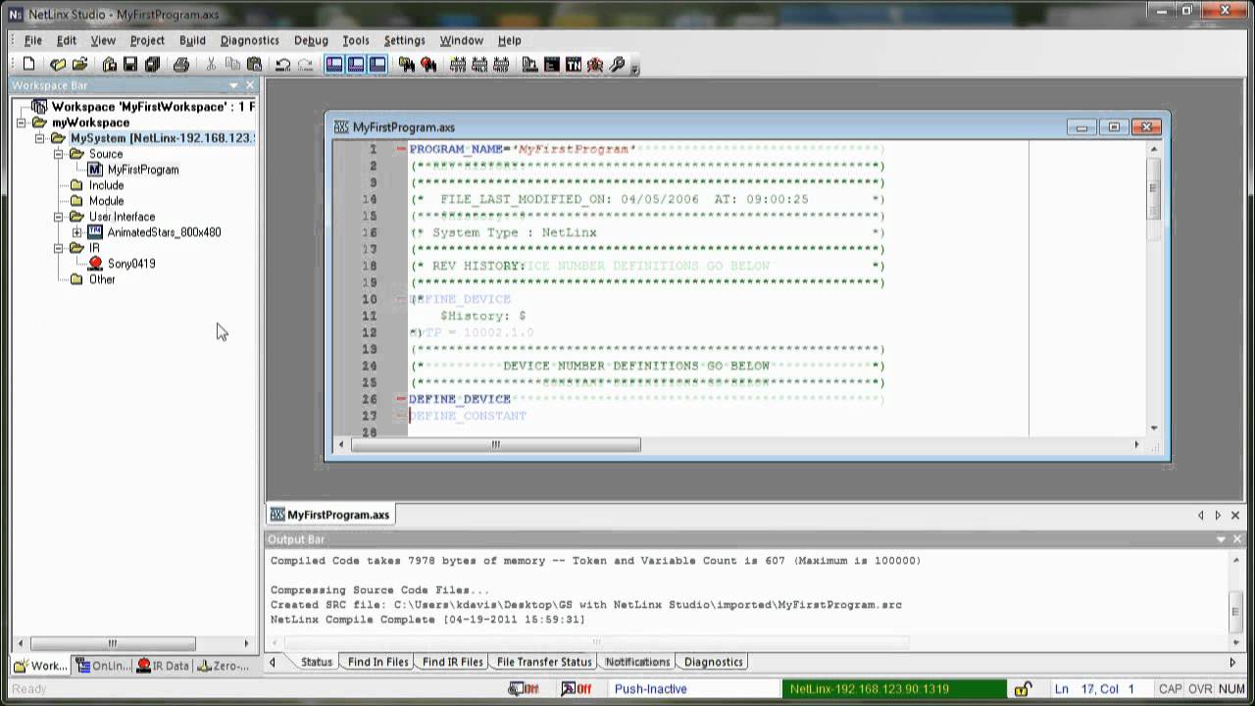Switch to the File Transfer Status tab
The width and height of the screenshot is (1255, 706).
[x=544, y=662]
